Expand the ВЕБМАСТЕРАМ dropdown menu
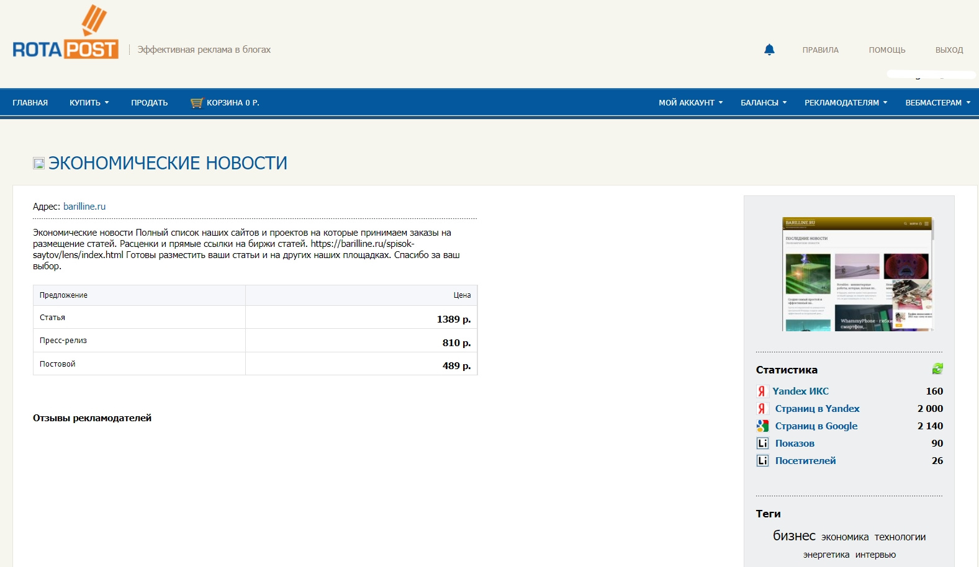Screen dimensions: 979x567 [938, 103]
